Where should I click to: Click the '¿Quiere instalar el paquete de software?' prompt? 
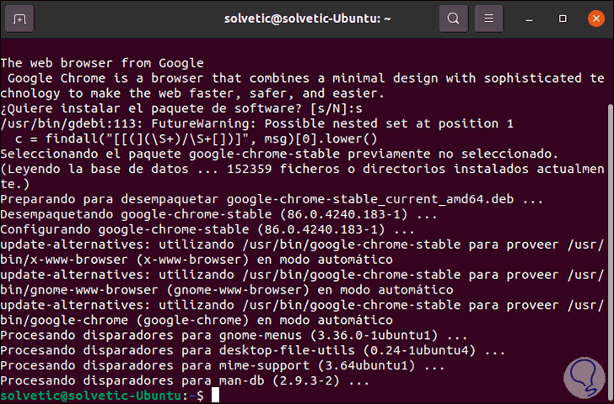[x=181, y=108]
